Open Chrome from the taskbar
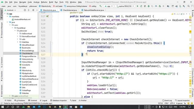 point(50,107)
